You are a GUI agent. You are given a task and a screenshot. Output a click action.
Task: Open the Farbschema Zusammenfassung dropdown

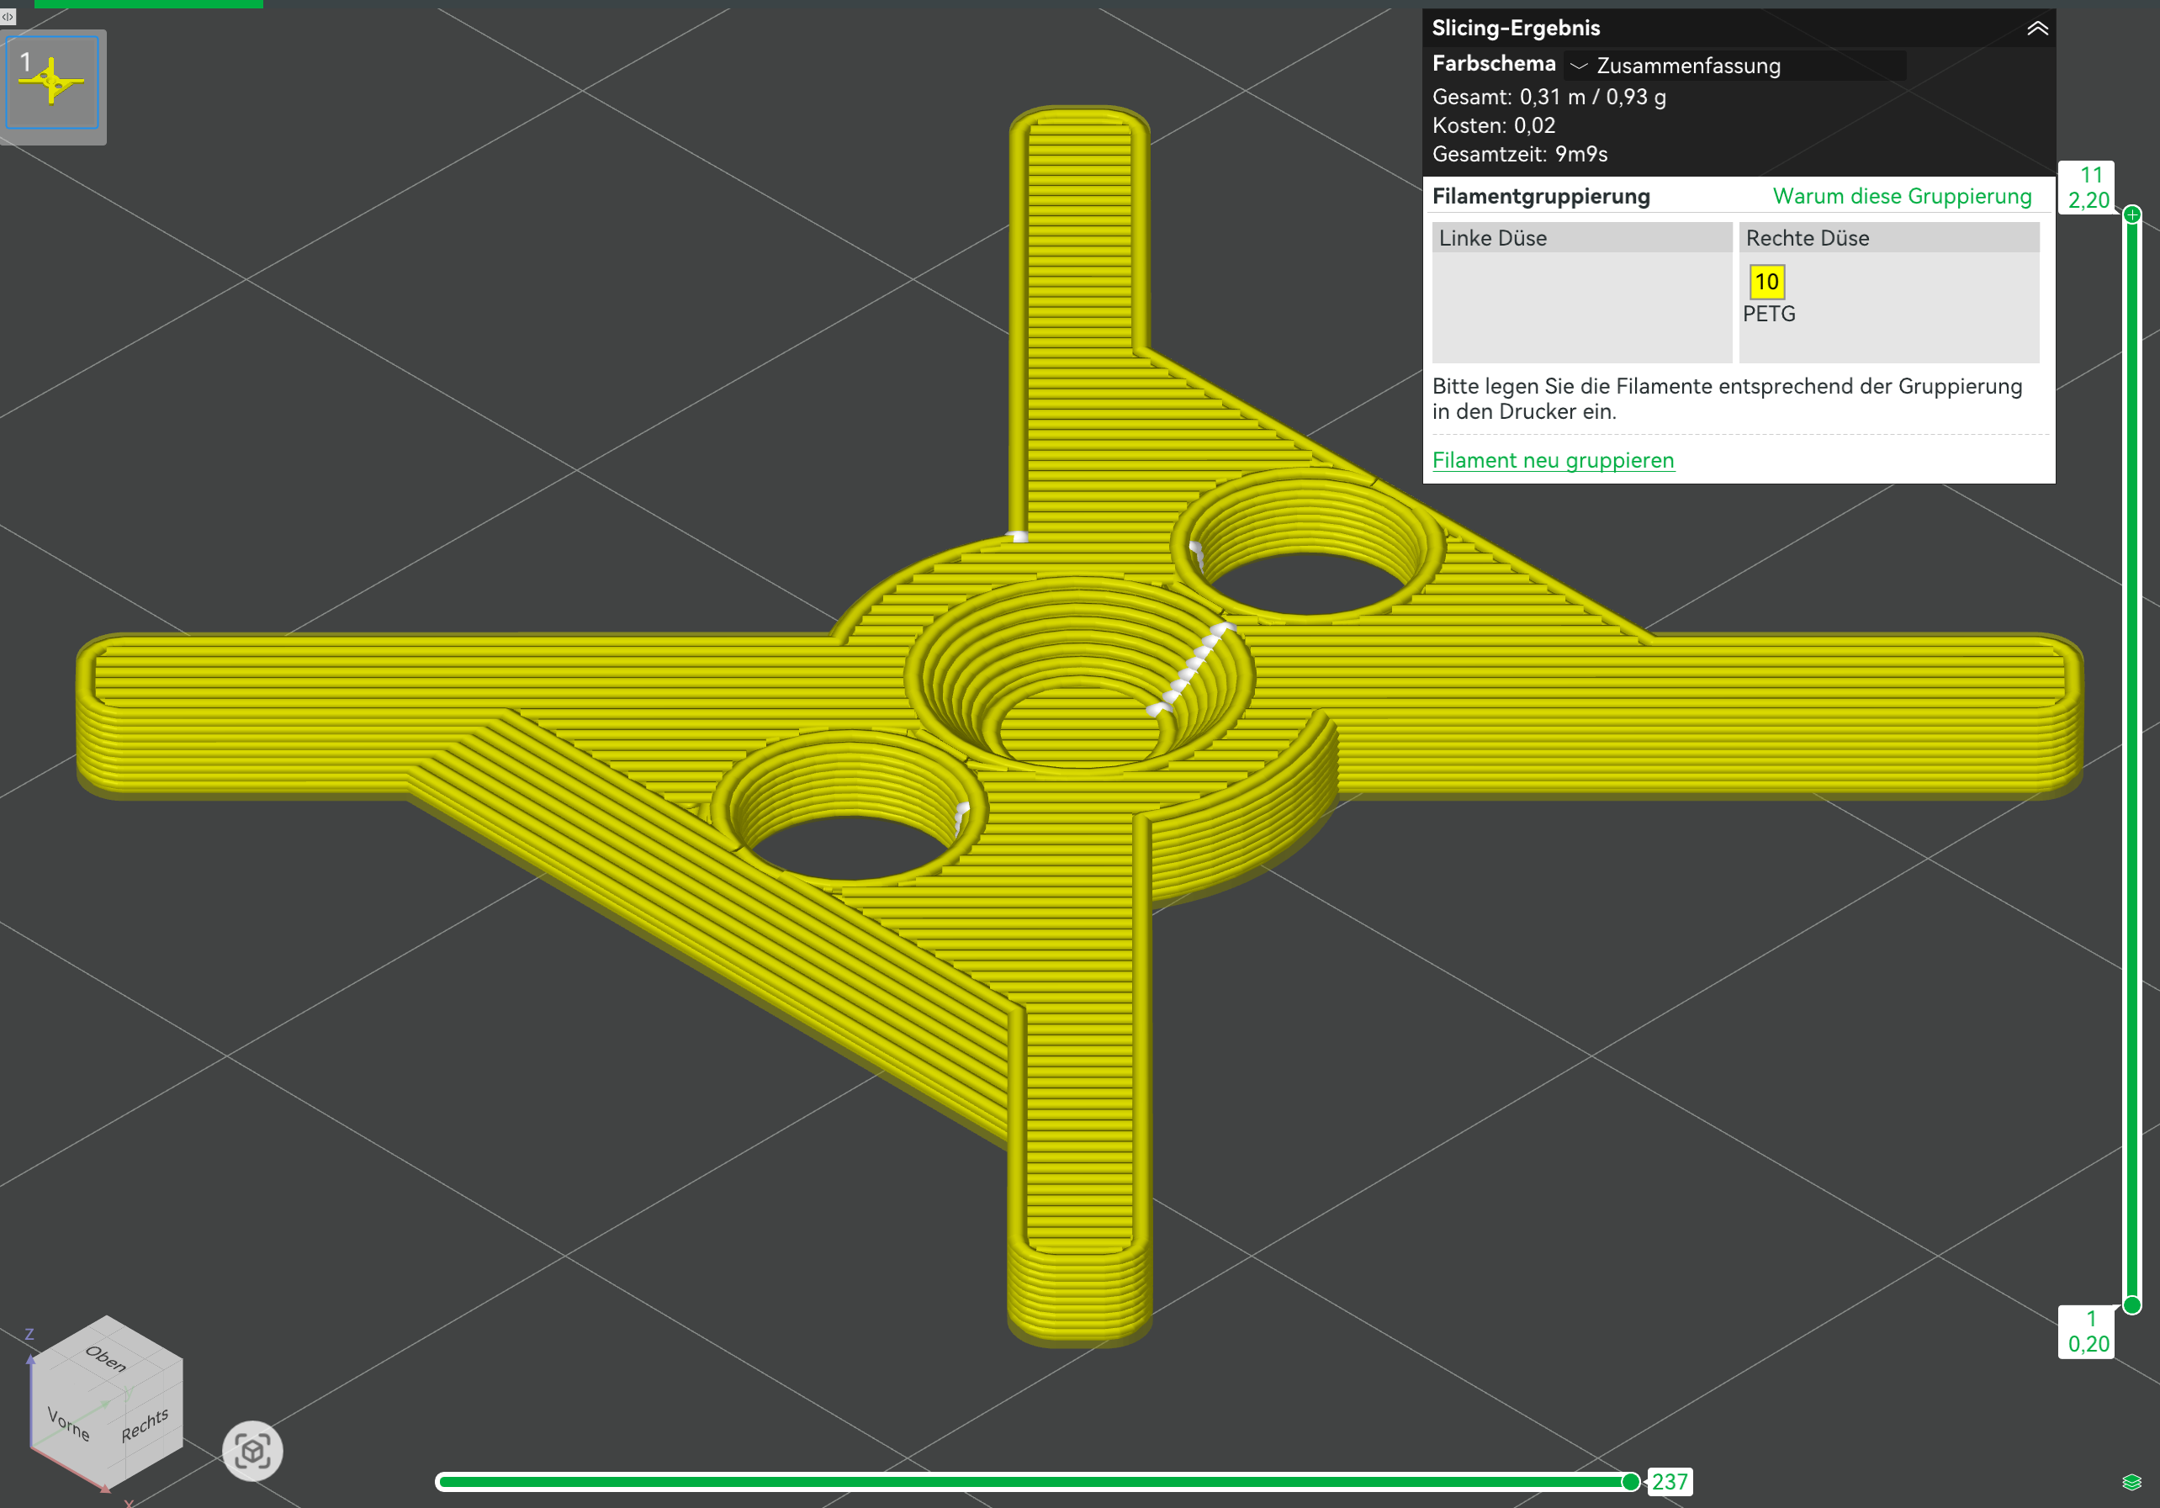[x=1734, y=65]
